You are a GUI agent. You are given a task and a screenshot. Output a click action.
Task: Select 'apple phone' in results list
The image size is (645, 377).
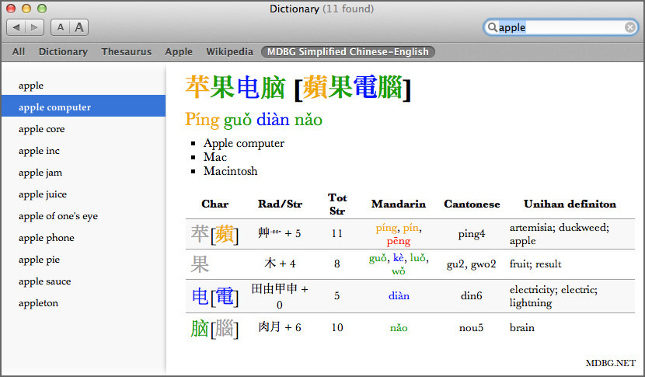[83, 238]
